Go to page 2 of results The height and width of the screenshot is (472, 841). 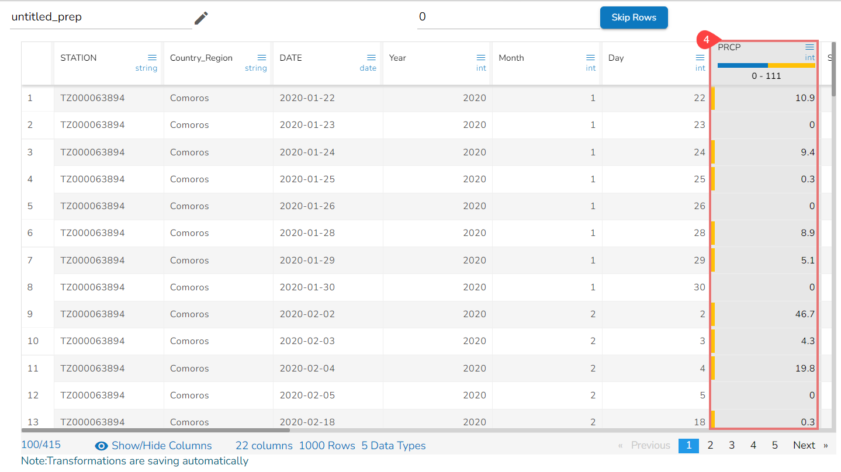point(710,445)
